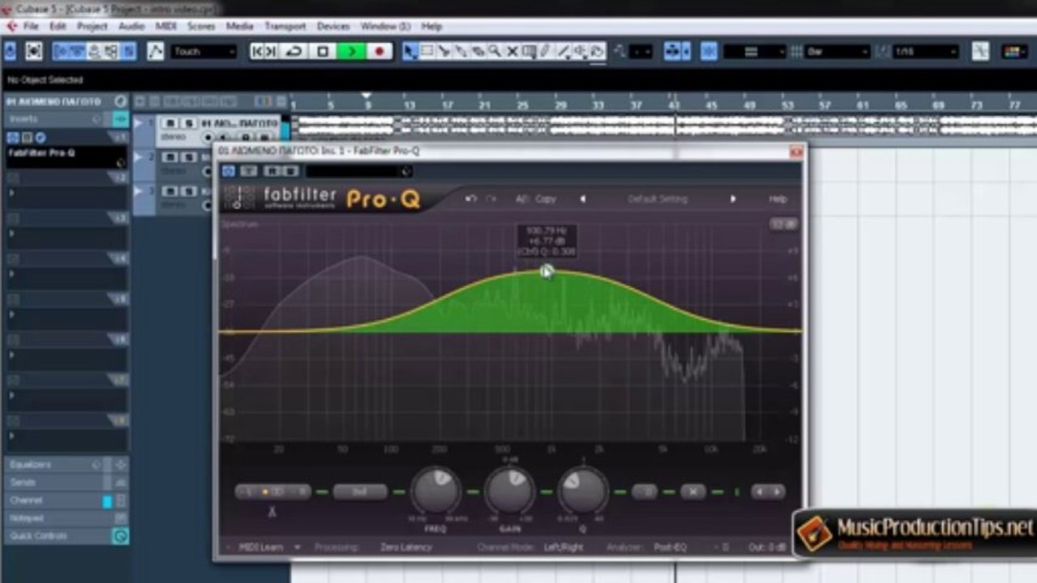Select the Range Selection tool
The width and height of the screenshot is (1037, 583).
pos(427,51)
